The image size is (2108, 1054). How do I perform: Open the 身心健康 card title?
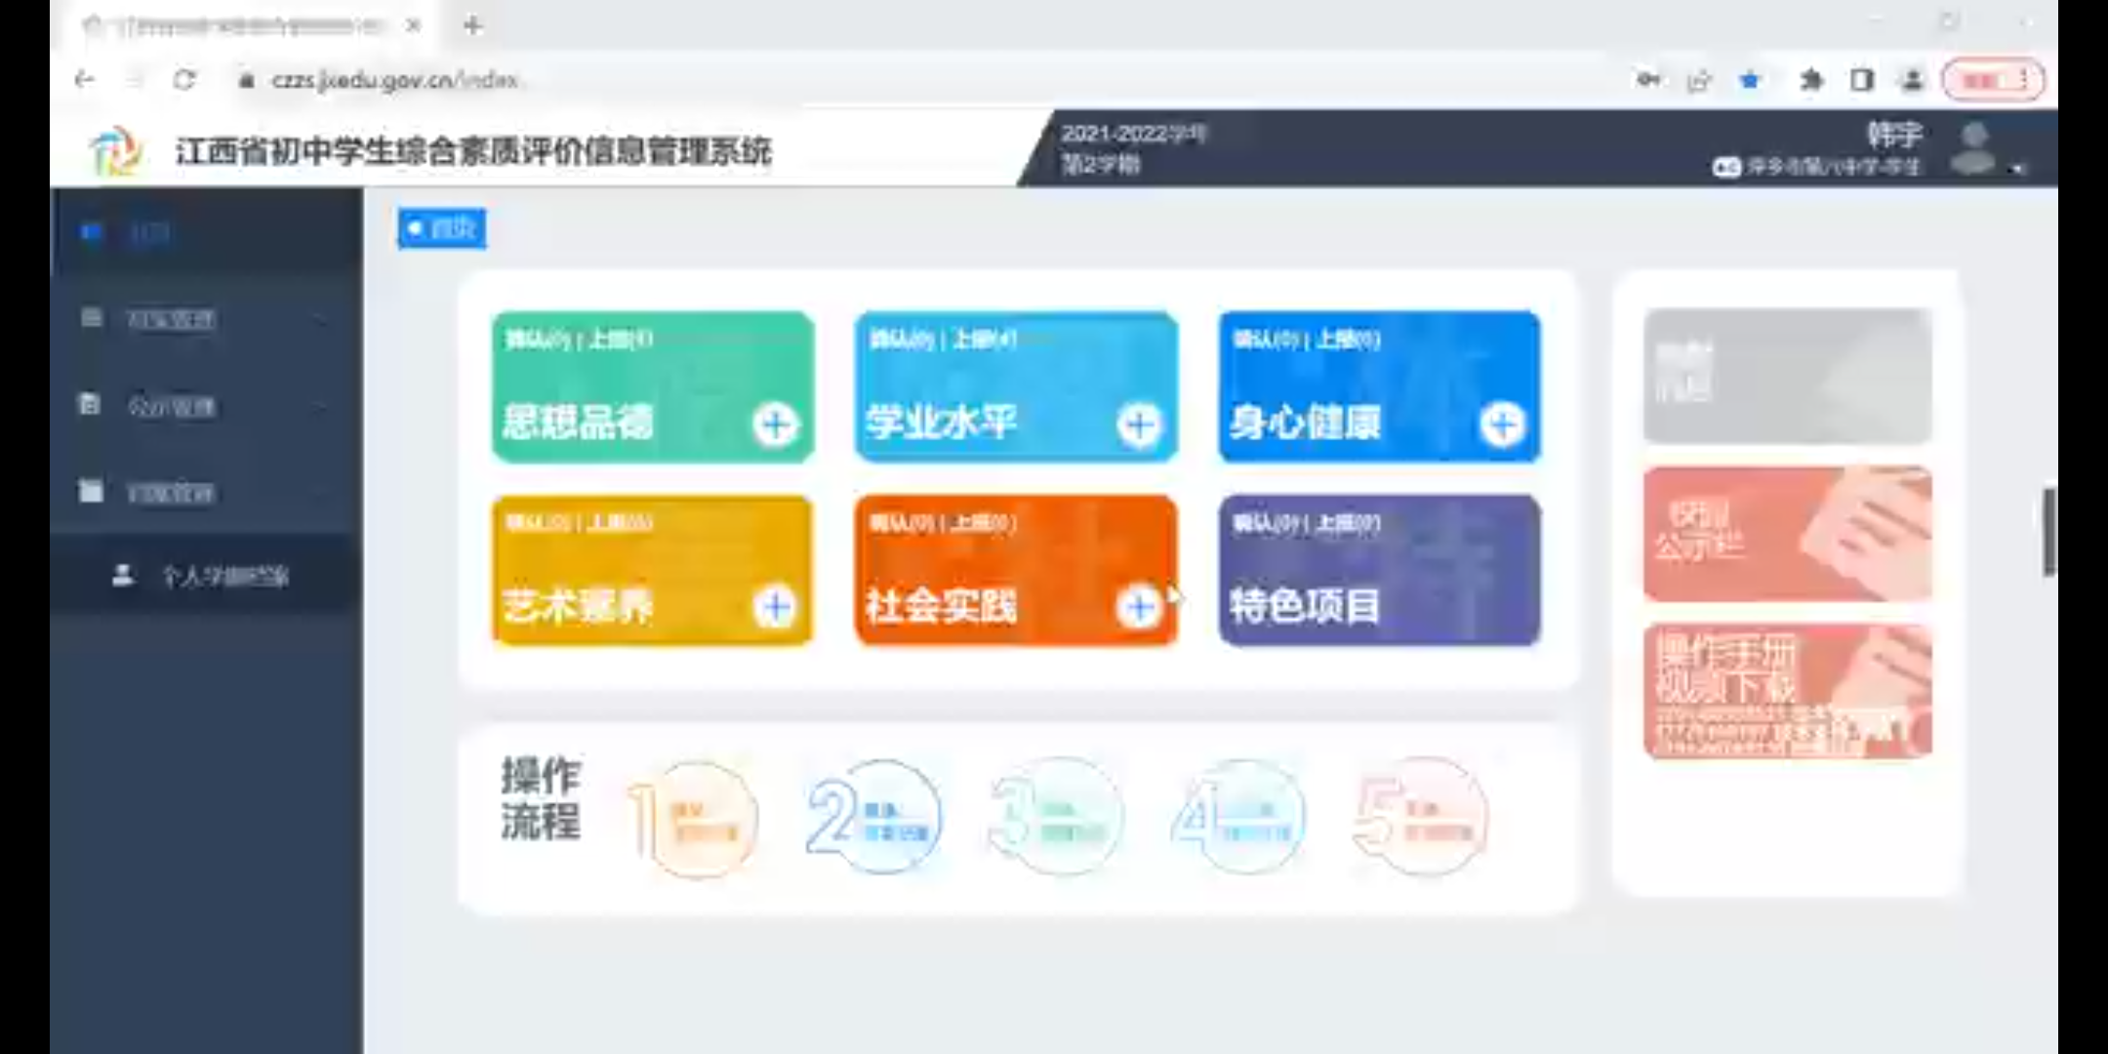coord(1305,422)
